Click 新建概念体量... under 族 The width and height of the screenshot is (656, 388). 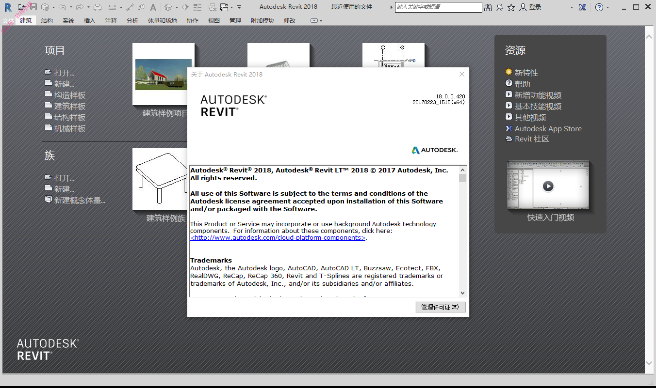click(80, 200)
